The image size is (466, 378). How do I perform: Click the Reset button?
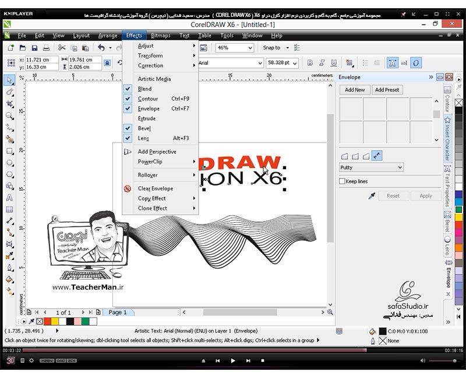coord(393,196)
